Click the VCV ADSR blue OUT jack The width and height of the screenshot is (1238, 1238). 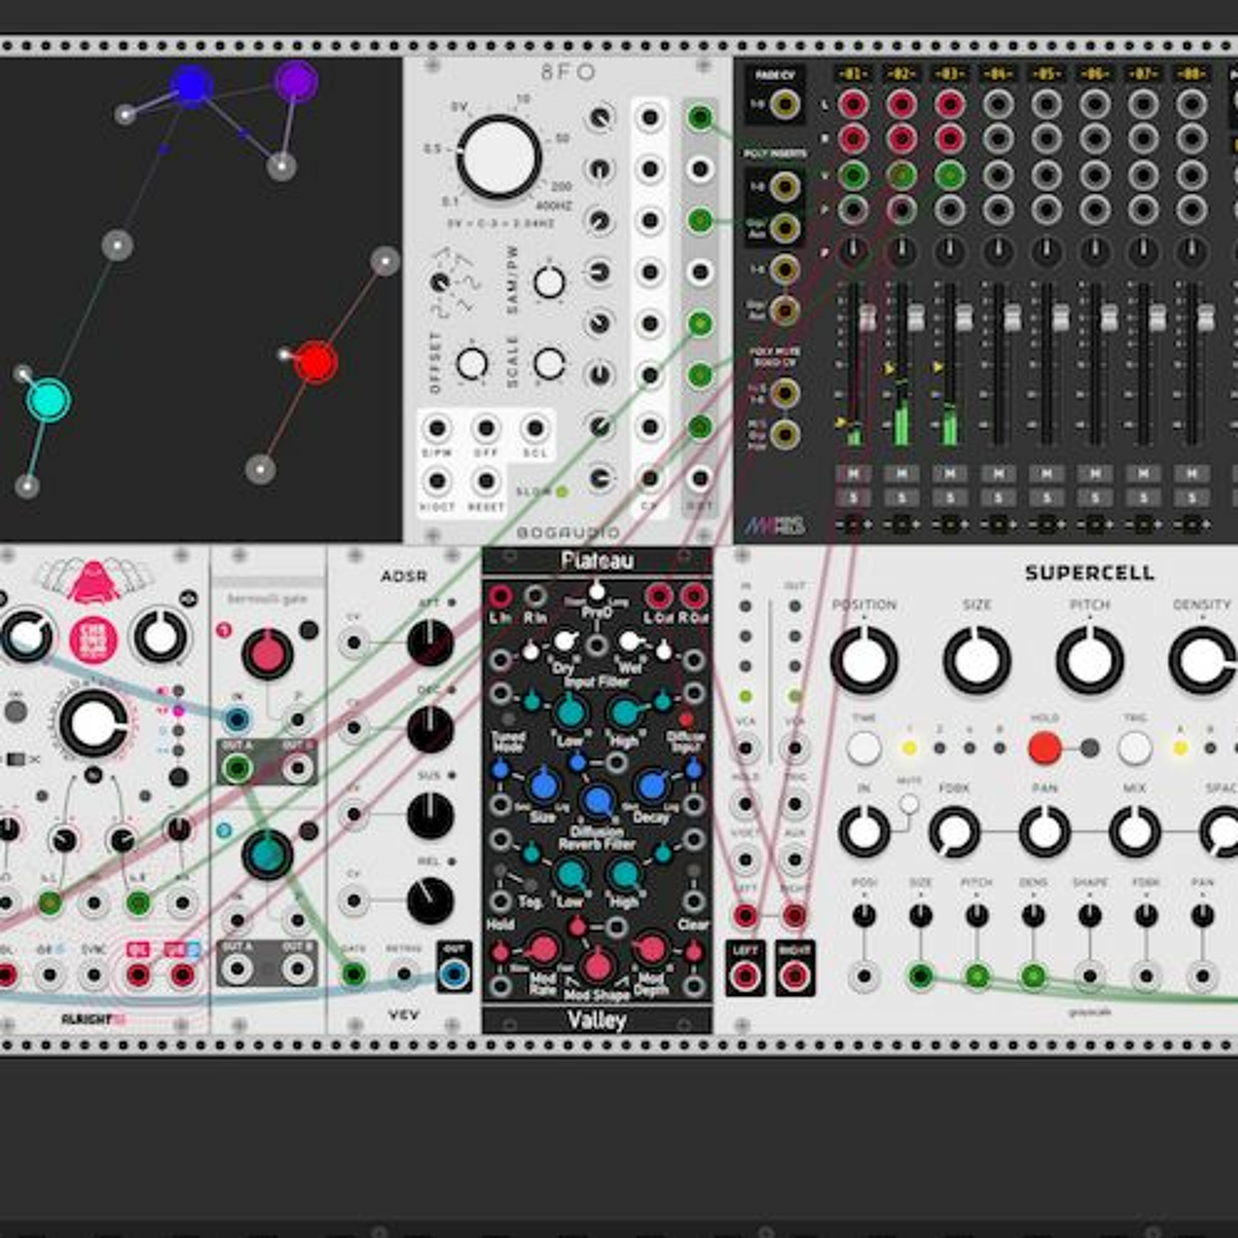click(454, 975)
